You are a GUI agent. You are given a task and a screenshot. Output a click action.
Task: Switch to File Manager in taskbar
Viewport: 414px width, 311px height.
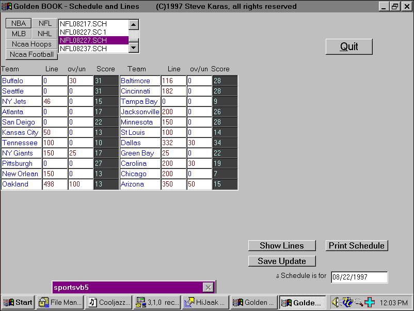coord(60,302)
